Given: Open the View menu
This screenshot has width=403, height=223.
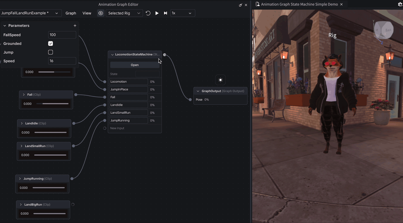Looking at the screenshot, I should 87,13.
